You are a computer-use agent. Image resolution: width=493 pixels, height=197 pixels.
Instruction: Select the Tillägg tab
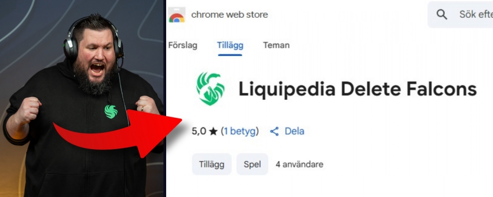(230, 45)
